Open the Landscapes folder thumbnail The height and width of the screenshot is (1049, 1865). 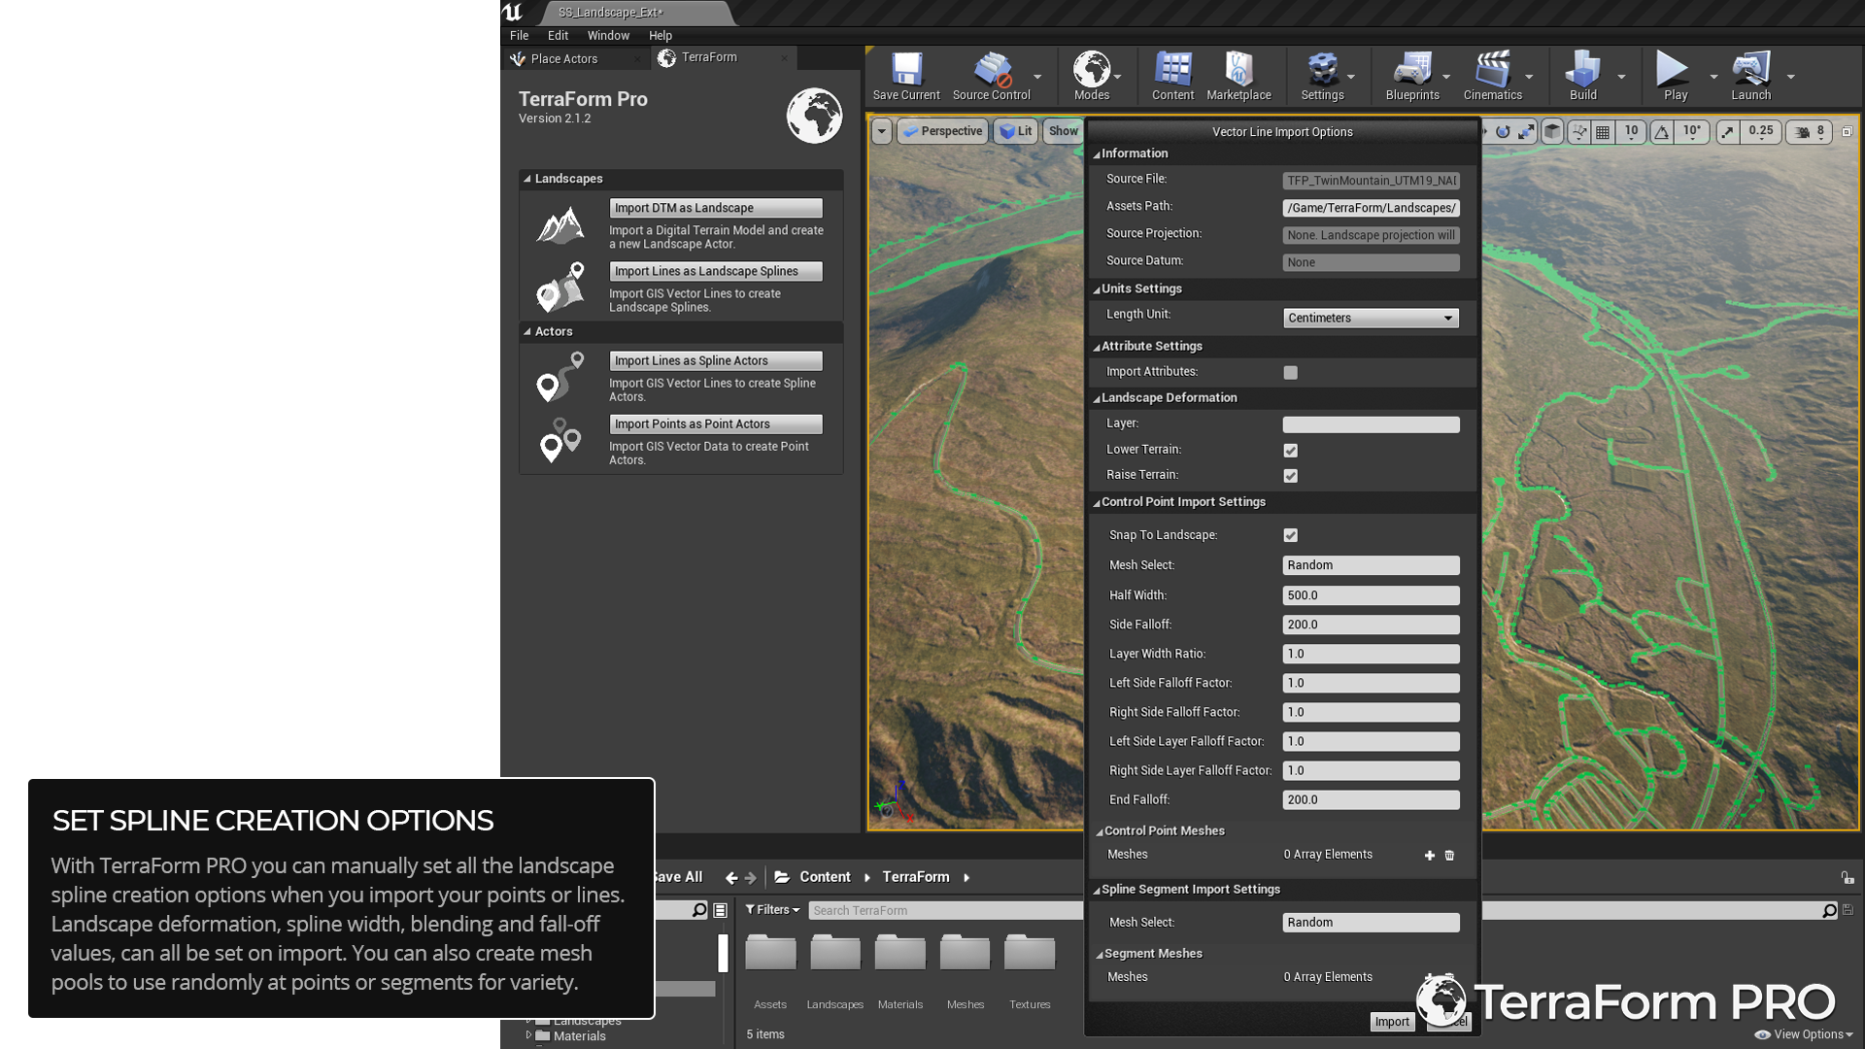tap(834, 953)
